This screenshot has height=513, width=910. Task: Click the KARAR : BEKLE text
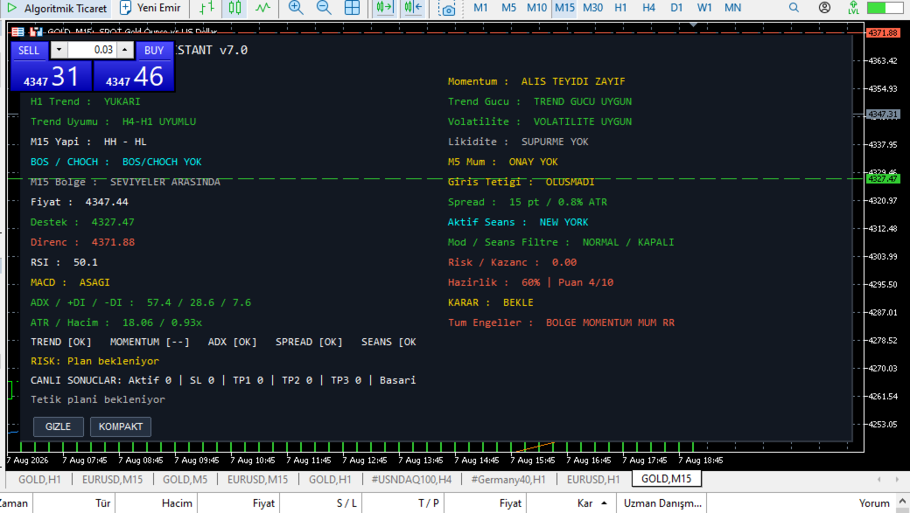(x=490, y=302)
